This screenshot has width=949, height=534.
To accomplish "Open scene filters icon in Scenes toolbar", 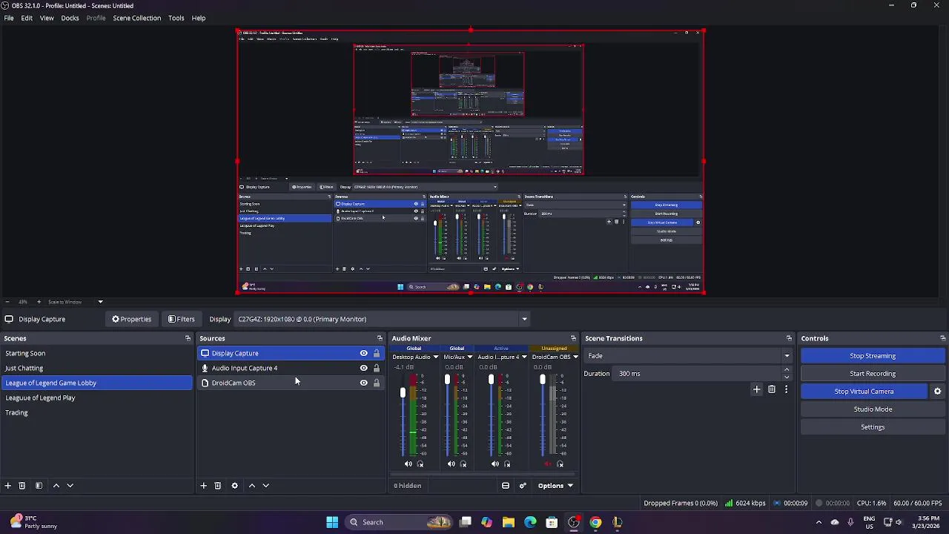I will click(39, 485).
